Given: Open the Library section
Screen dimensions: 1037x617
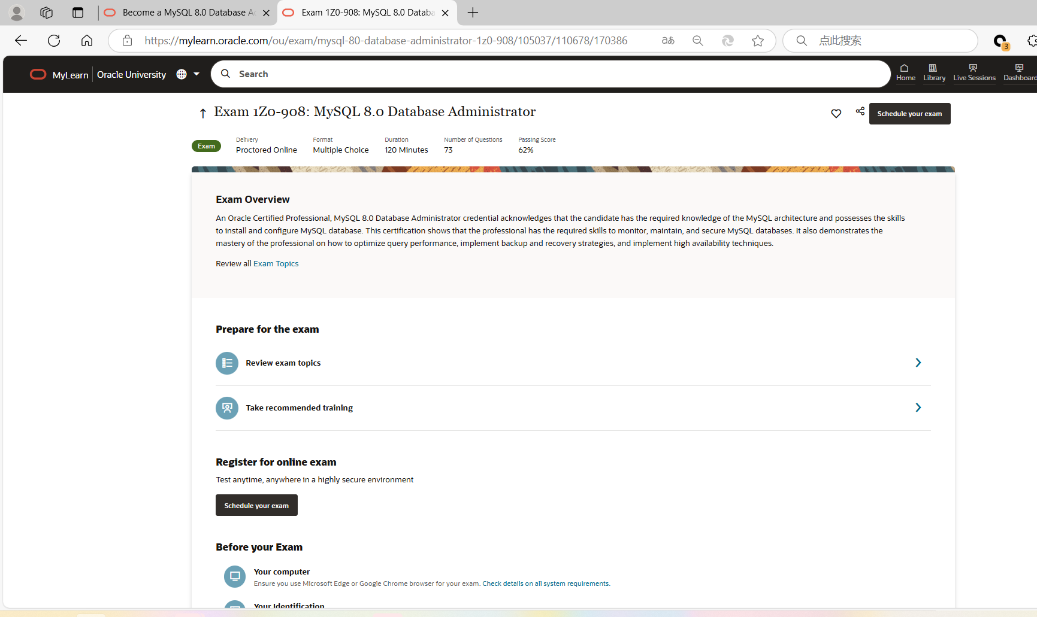Looking at the screenshot, I should pyautogui.click(x=933, y=73).
